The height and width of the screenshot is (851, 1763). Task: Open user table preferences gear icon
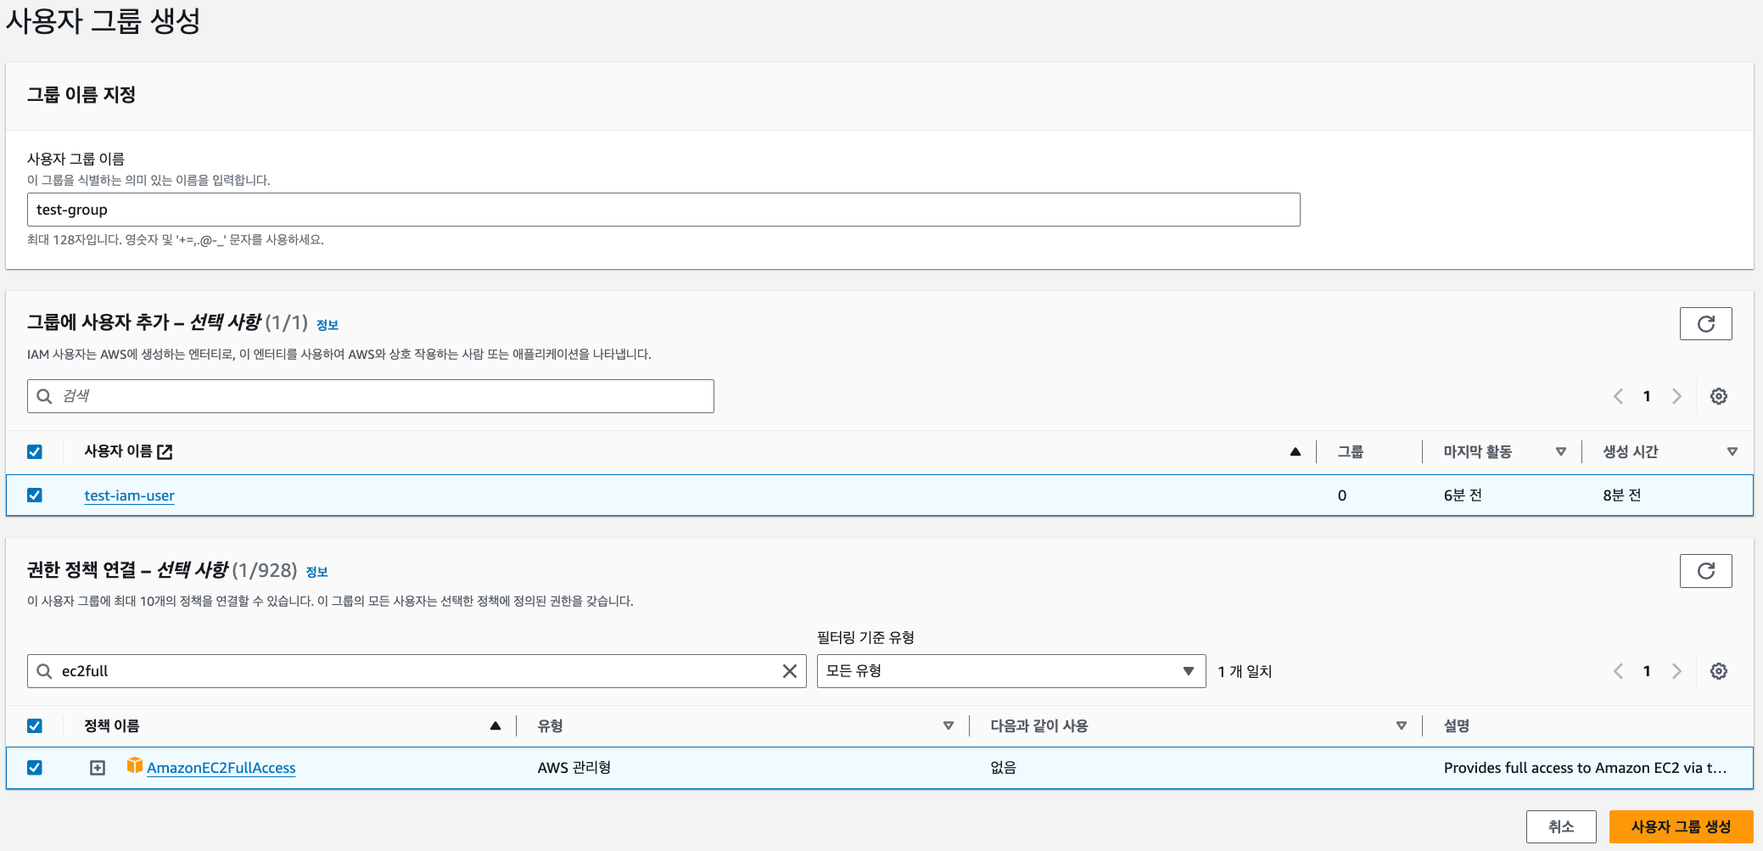(1718, 396)
